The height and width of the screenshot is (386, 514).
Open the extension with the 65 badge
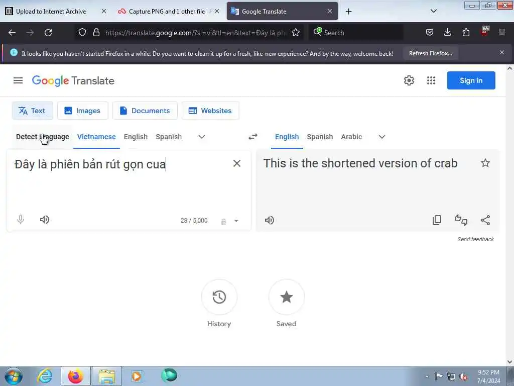(x=484, y=32)
